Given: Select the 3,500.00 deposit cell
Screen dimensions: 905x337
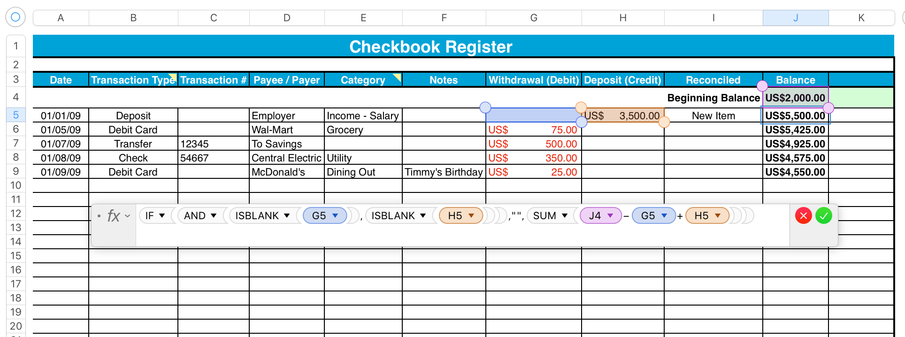Looking at the screenshot, I should coord(623,115).
